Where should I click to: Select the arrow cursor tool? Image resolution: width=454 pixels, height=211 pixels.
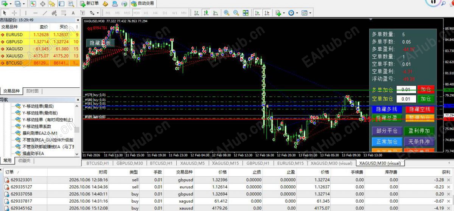(5, 13)
